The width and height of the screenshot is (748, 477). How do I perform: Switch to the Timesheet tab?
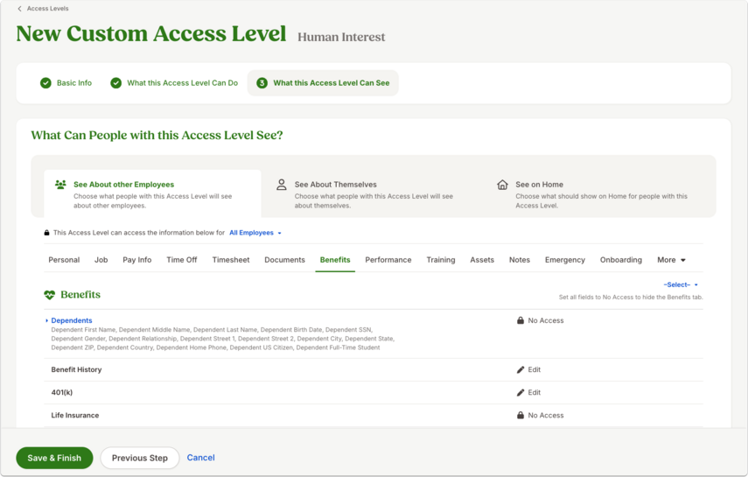(x=231, y=260)
